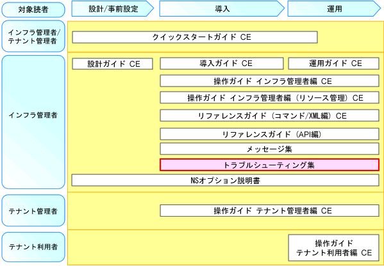Screen dimensions: 384x266
Task: Click the 対象読者 header label
Action: [x=33, y=10]
